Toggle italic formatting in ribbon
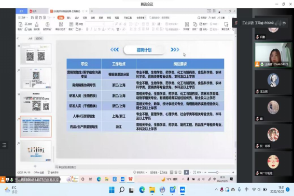This screenshot has width=294, height=196. click(91, 29)
